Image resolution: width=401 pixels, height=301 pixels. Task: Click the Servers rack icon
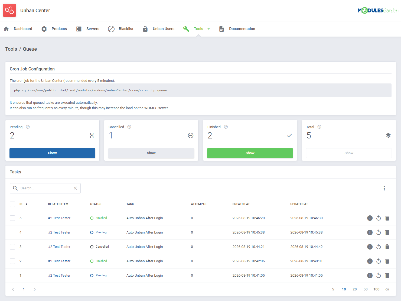click(79, 29)
